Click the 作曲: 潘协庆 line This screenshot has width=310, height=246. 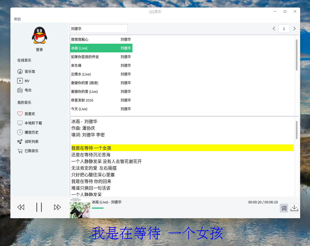83,128
